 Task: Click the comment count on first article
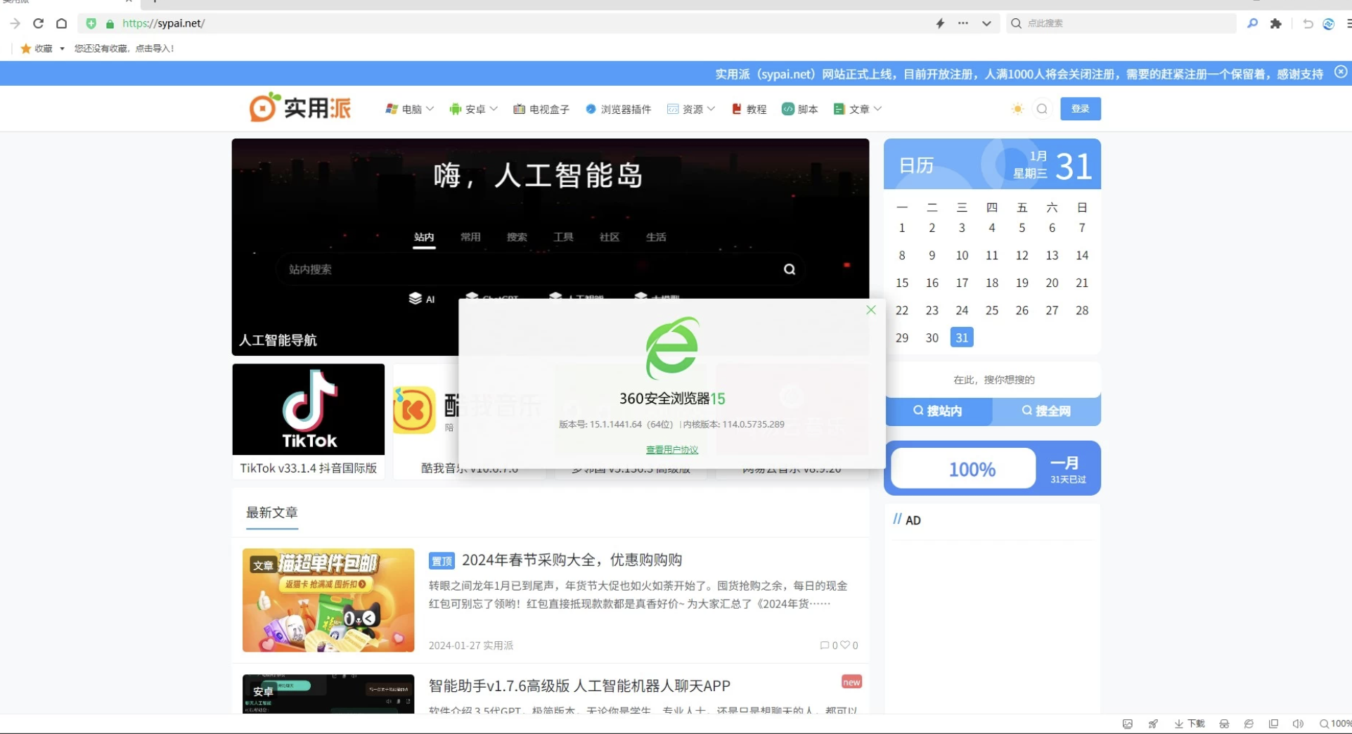coord(829,645)
